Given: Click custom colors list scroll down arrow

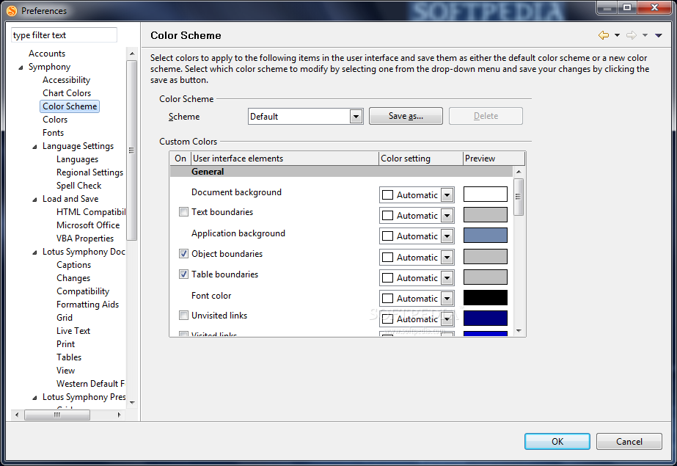Looking at the screenshot, I should coord(519,331).
